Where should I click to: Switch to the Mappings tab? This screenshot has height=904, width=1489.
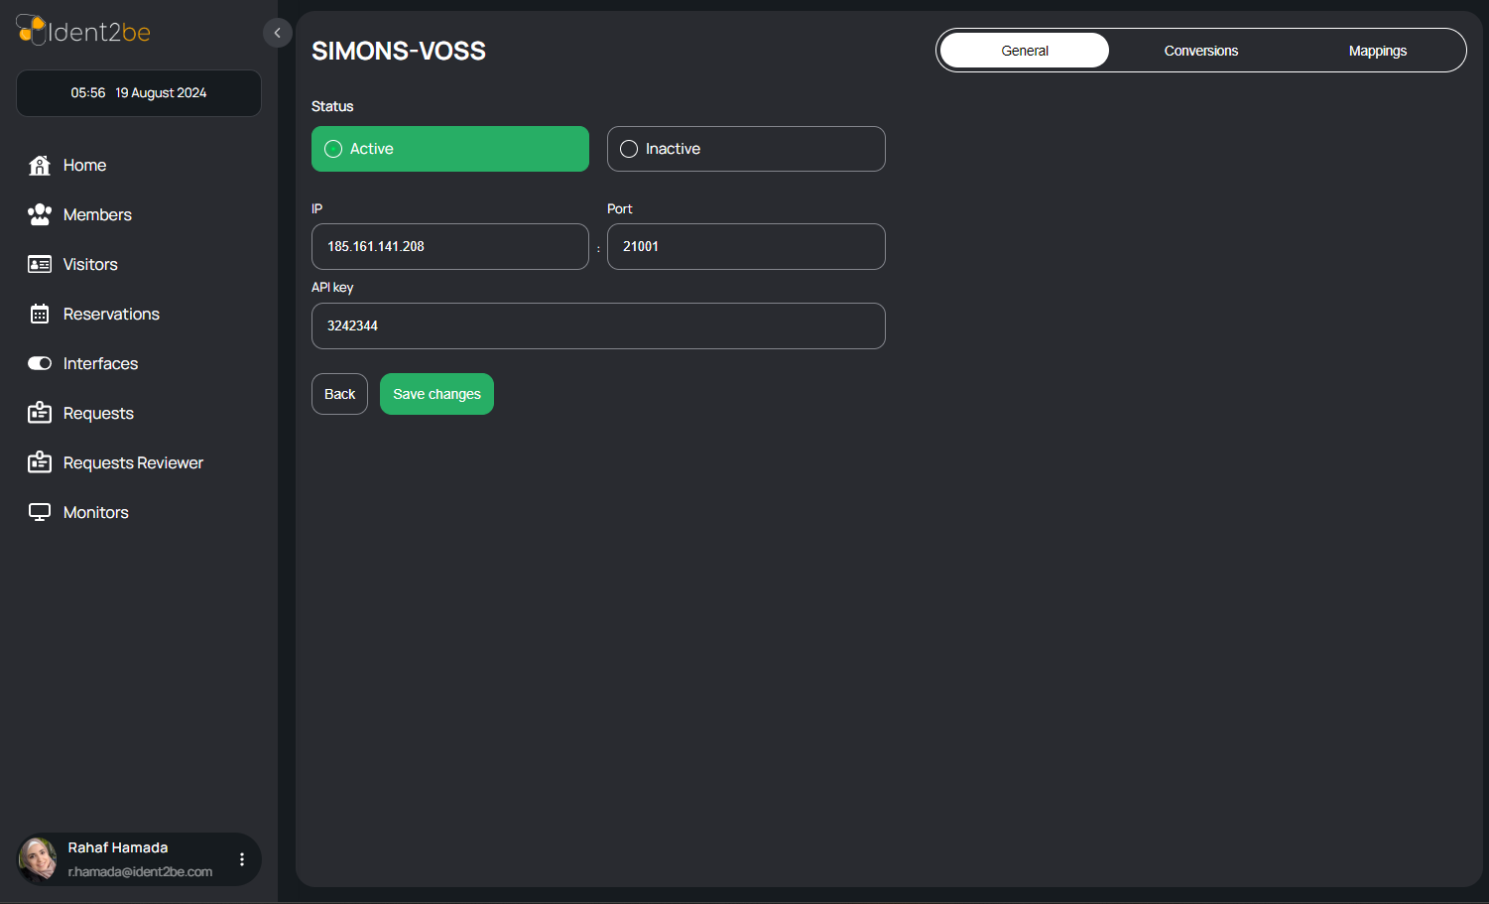[1378, 51]
